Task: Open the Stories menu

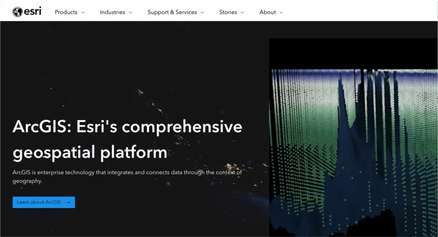Action: click(228, 12)
